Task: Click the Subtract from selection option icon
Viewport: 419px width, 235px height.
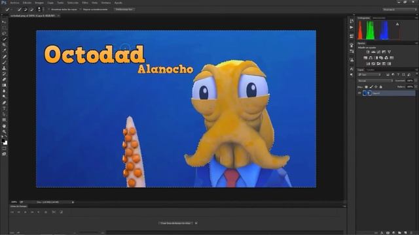Action: point(31,9)
